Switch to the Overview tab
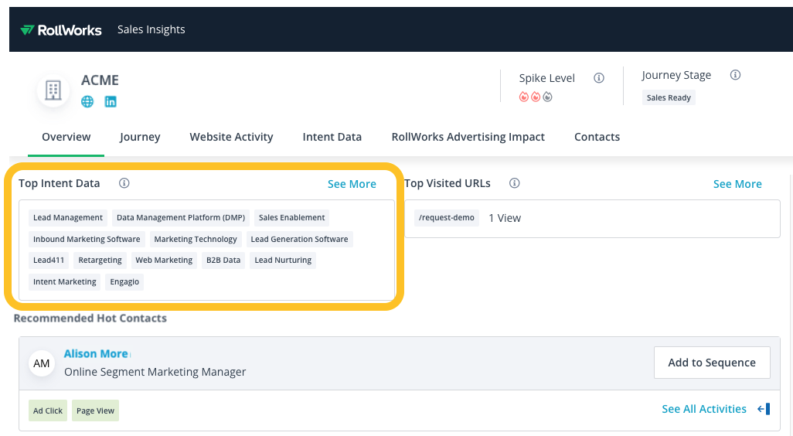 (66, 137)
